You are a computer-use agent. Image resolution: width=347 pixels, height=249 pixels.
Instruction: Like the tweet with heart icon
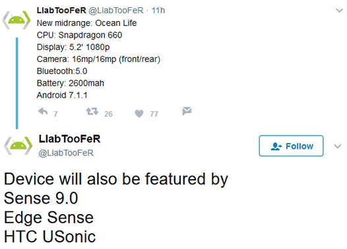click(x=139, y=113)
